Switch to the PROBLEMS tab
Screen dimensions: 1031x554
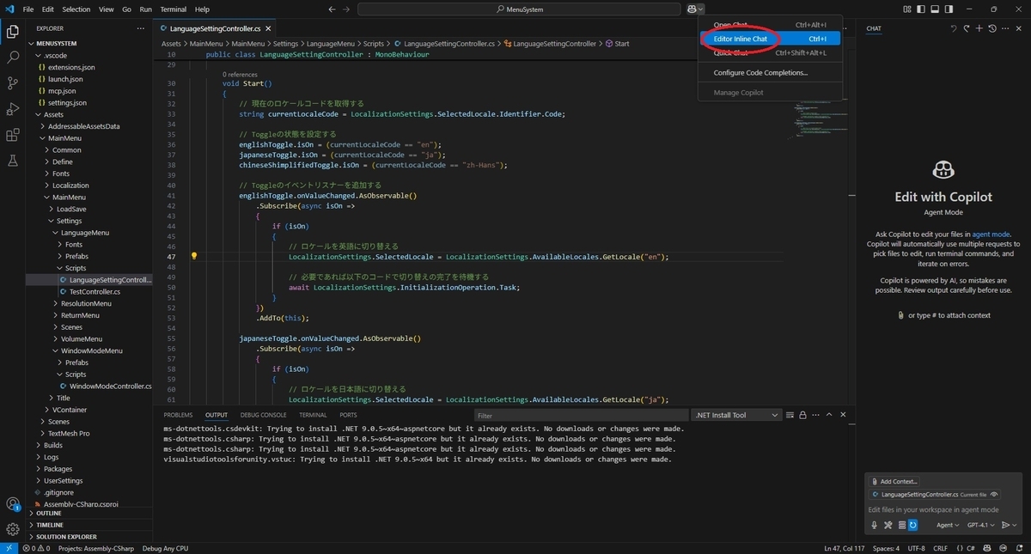pos(179,415)
